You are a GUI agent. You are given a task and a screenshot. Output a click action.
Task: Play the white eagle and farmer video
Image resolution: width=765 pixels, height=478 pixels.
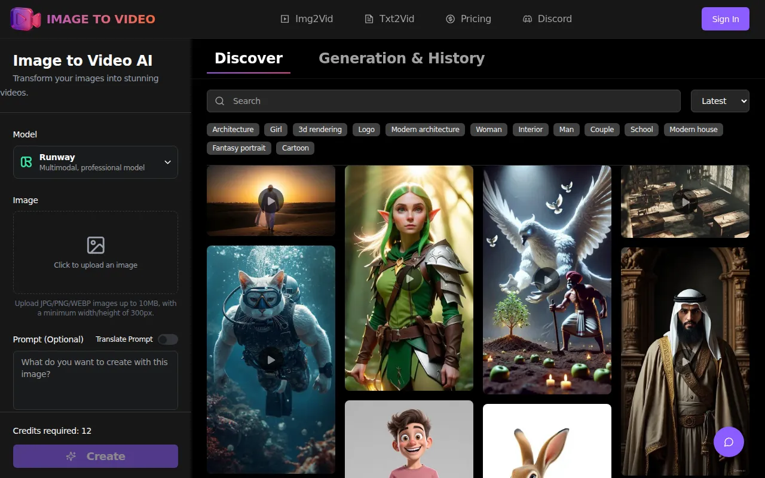tap(547, 280)
